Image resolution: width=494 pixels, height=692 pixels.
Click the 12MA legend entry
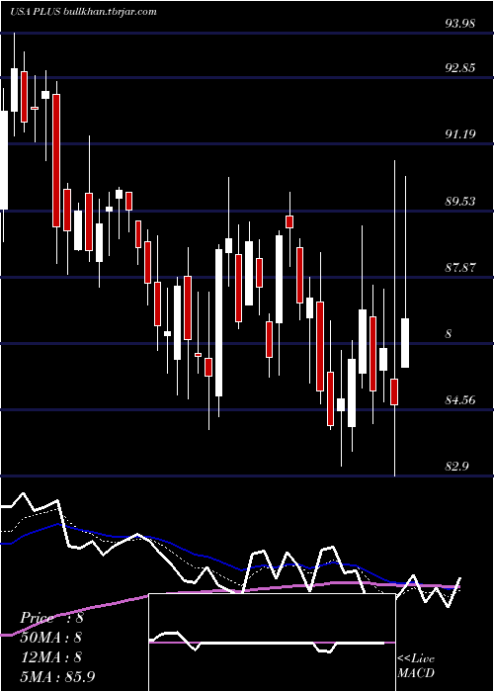50,657
